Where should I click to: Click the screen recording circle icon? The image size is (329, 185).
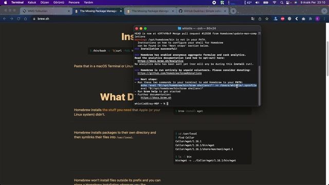[x=214, y=3]
